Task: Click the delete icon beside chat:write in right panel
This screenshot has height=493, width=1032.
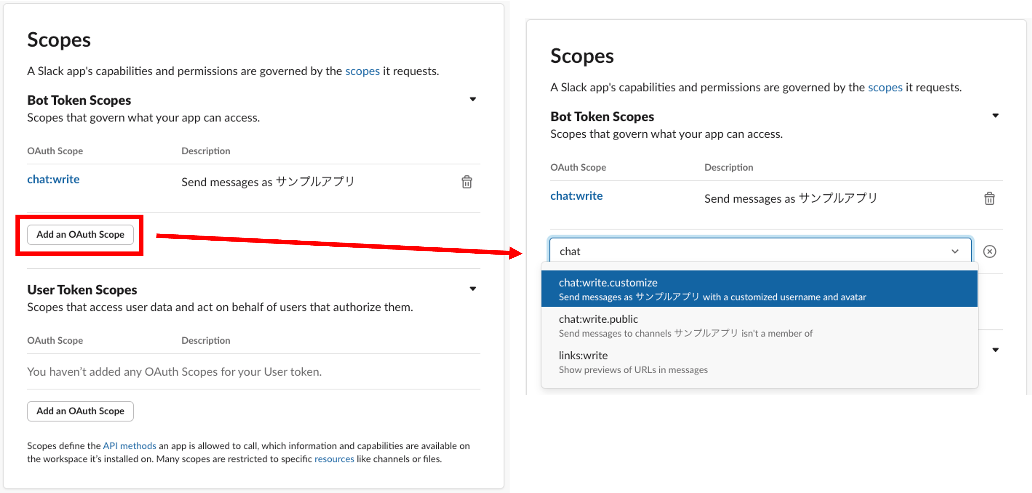Action: (x=989, y=198)
